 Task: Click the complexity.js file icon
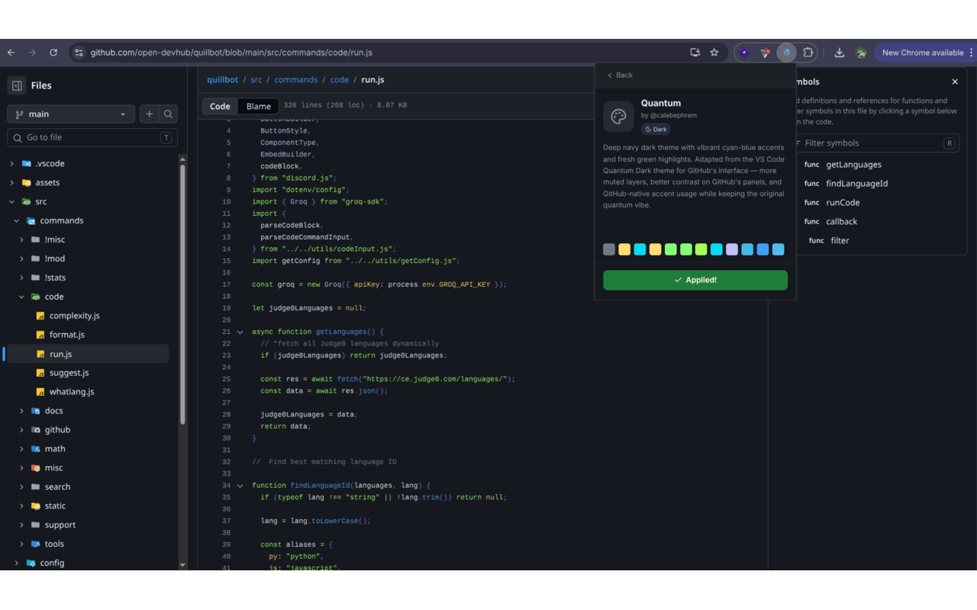(x=41, y=316)
